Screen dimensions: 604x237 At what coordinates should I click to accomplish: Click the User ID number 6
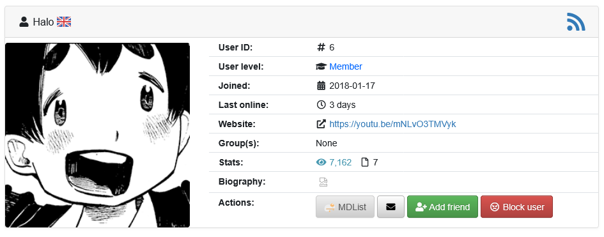pos(332,47)
